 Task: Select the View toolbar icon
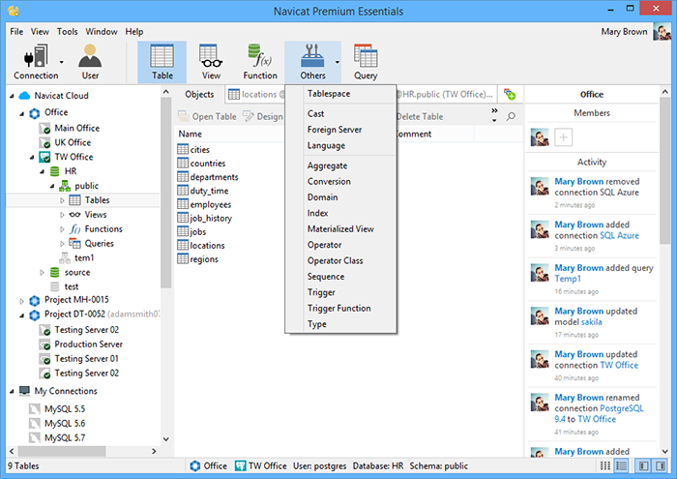pyautogui.click(x=211, y=62)
